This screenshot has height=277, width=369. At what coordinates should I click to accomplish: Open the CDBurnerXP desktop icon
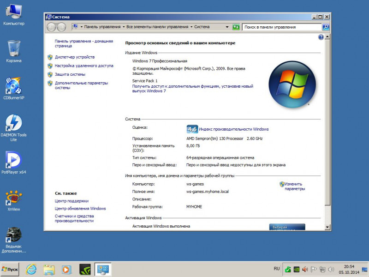13,87
